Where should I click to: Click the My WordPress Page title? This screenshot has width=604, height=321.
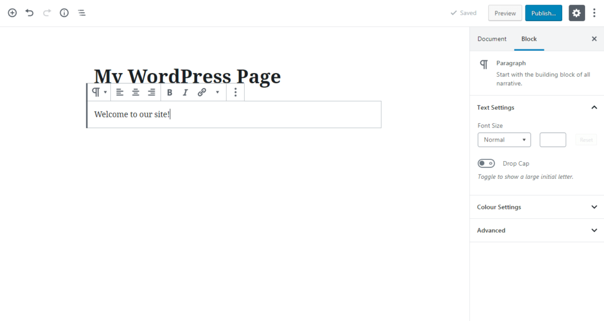pos(187,76)
